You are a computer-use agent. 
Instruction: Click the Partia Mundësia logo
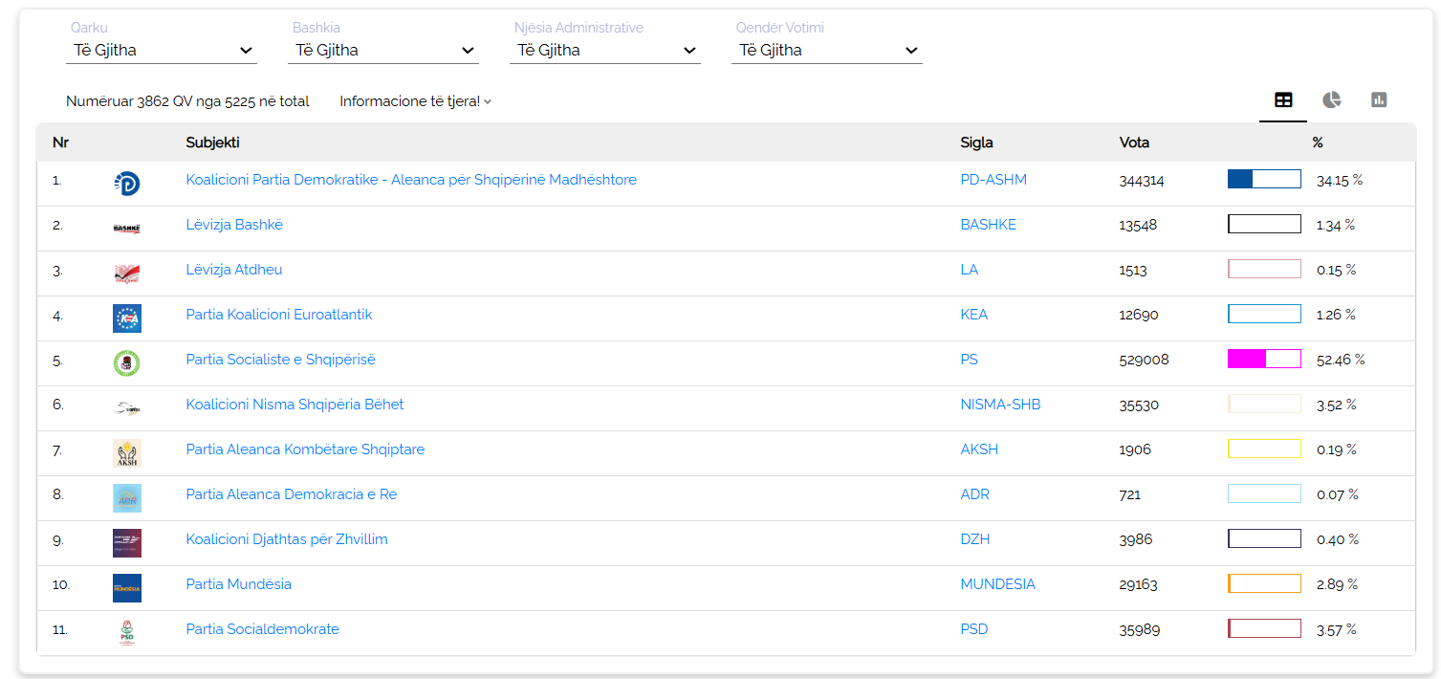(x=126, y=588)
